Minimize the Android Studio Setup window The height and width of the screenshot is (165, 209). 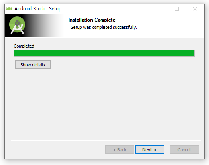pyautogui.click(x=158, y=9)
